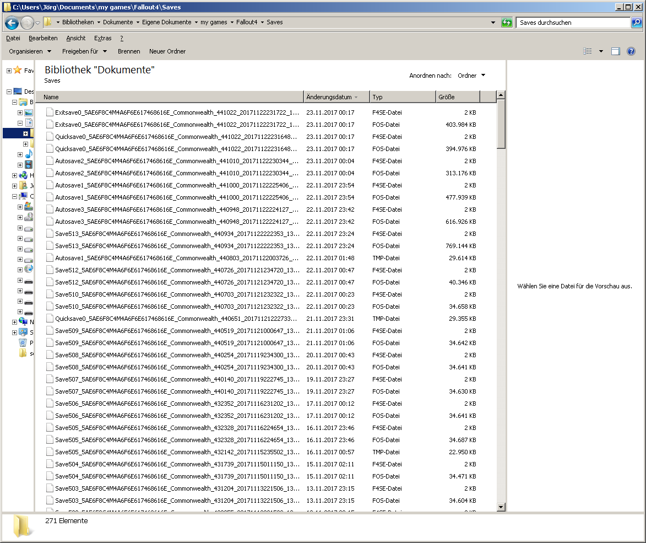Select the Favorites star icon

(18, 70)
